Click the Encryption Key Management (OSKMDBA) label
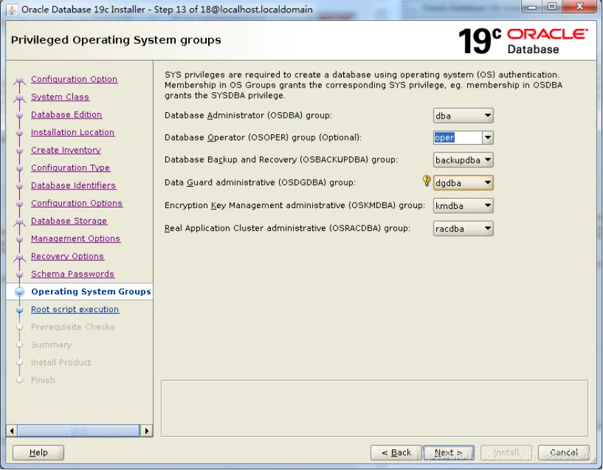This screenshot has height=470, width=603. 294,205
